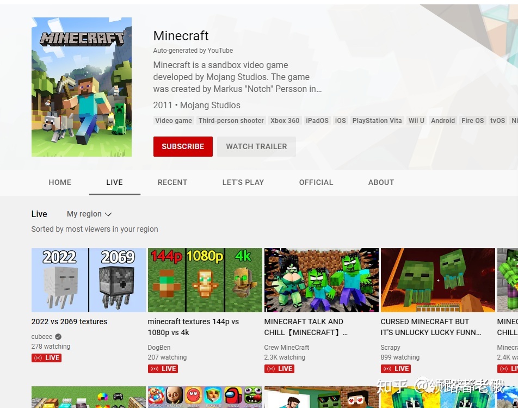The height and width of the screenshot is (408, 518).
Task: Click the WATCH TRAILER button
Action: tap(256, 146)
